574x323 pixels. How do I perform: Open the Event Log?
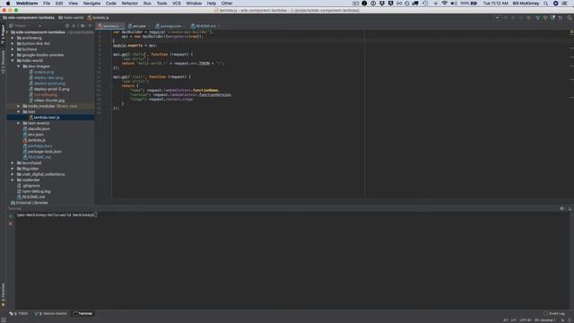pos(554,313)
